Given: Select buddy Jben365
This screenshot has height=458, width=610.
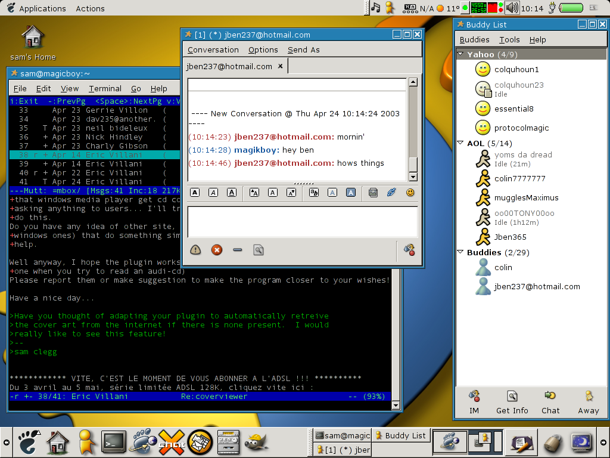Looking at the screenshot, I should [x=531, y=237].
